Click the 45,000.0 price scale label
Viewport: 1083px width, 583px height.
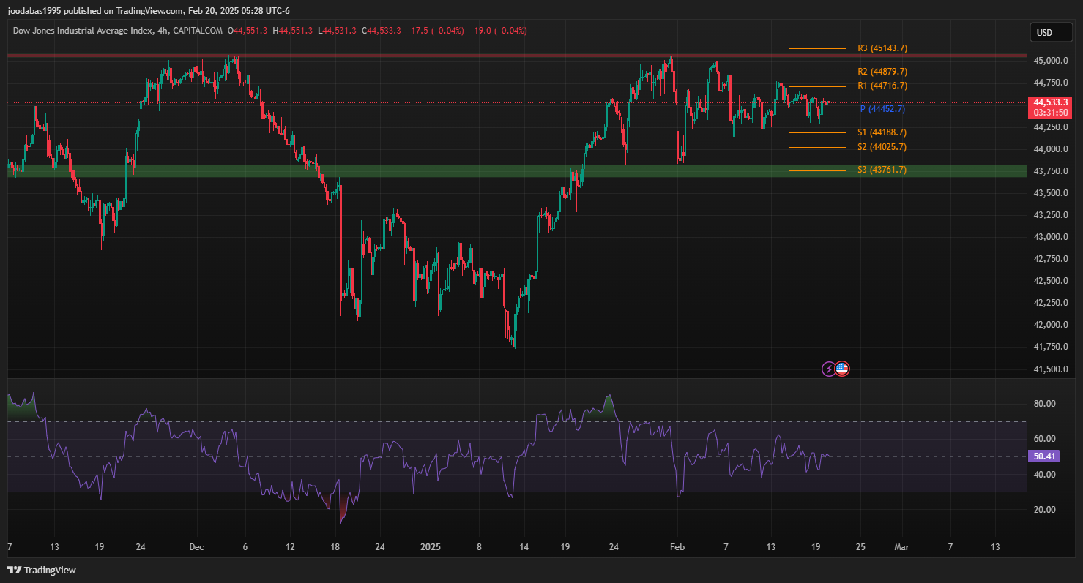pyautogui.click(x=1049, y=60)
